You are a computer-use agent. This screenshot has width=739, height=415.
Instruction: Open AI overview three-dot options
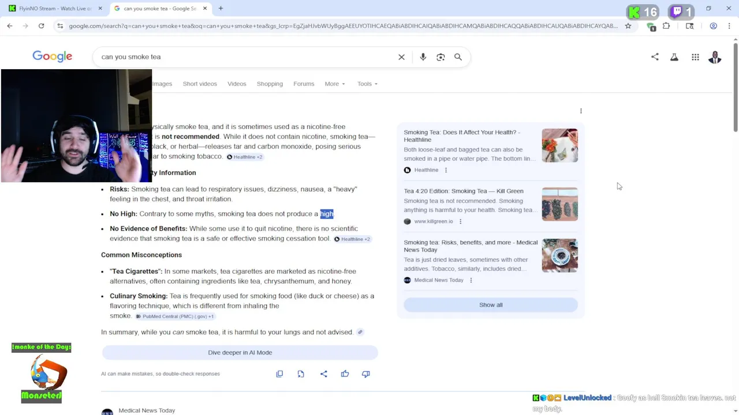point(581,111)
